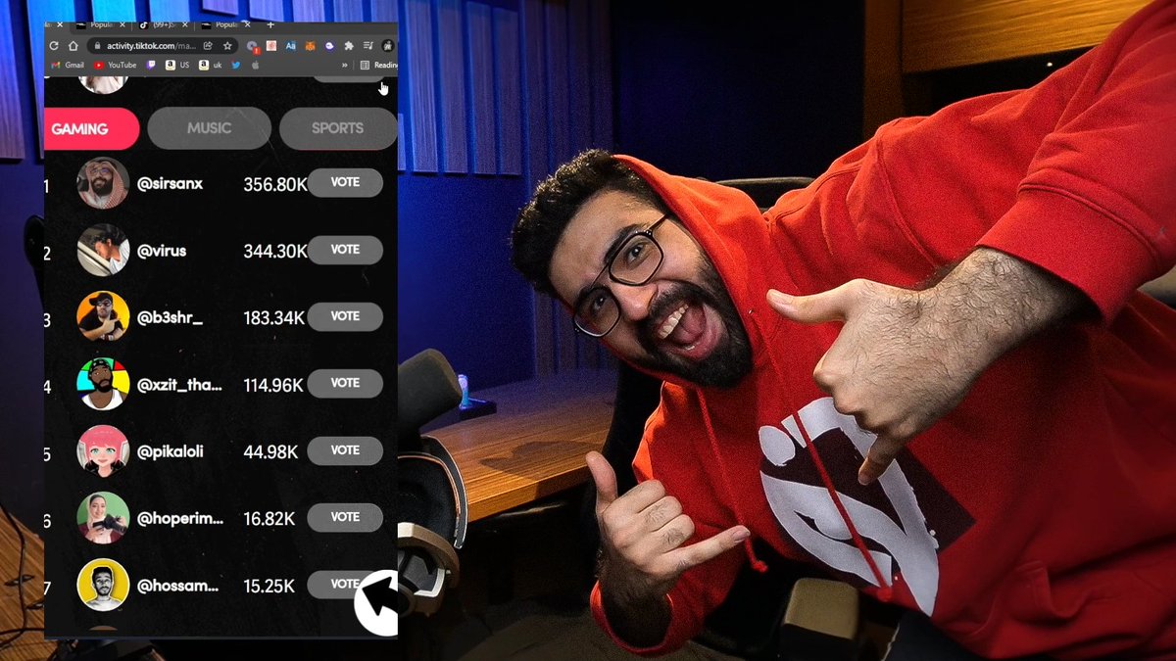1176x661 pixels.
Task: Click the @hoperim... username
Action: (180, 518)
